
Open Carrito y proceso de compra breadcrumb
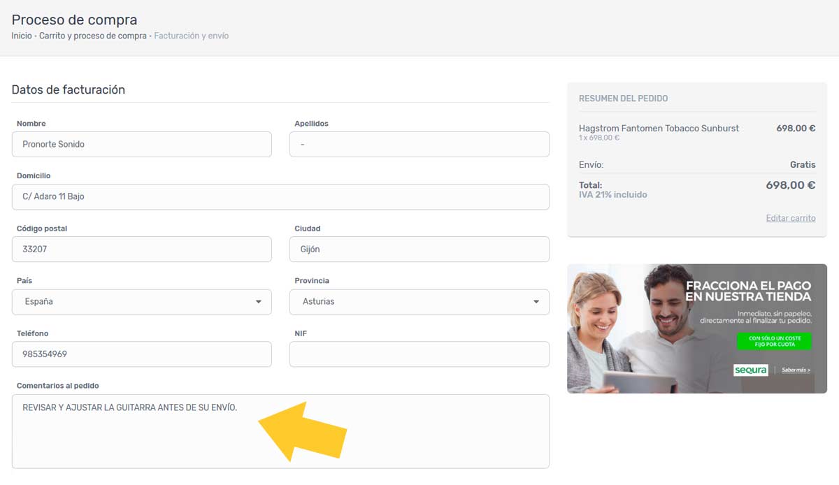(93, 36)
